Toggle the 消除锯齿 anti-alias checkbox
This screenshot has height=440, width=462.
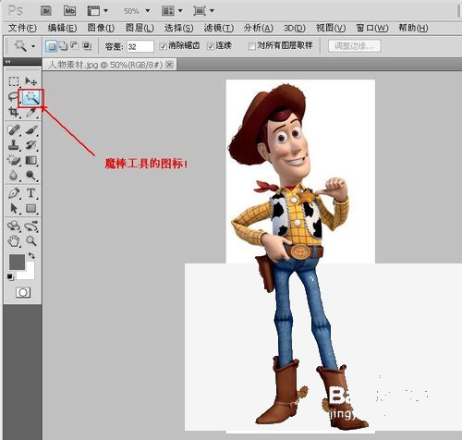pyautogui.click(x=164, y=46)
